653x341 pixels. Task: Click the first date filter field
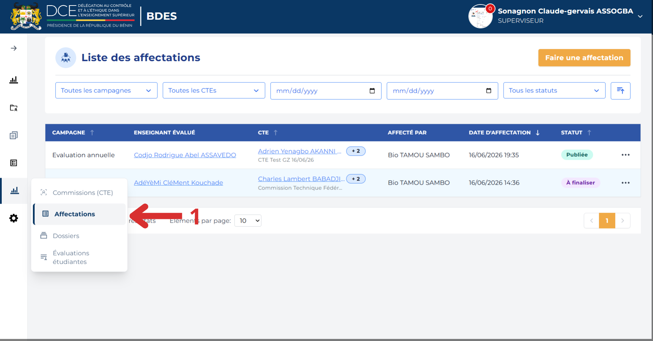(326, 91)
